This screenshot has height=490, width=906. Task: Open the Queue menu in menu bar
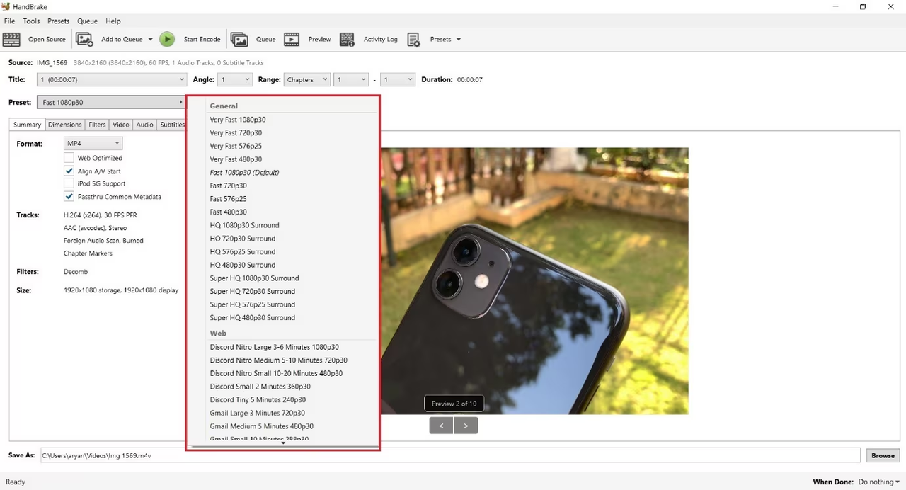click(87, 21)
